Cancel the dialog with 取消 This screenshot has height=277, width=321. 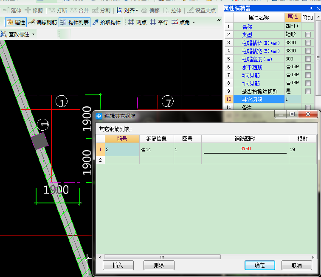pyautogui.click(x=297, y=266)
